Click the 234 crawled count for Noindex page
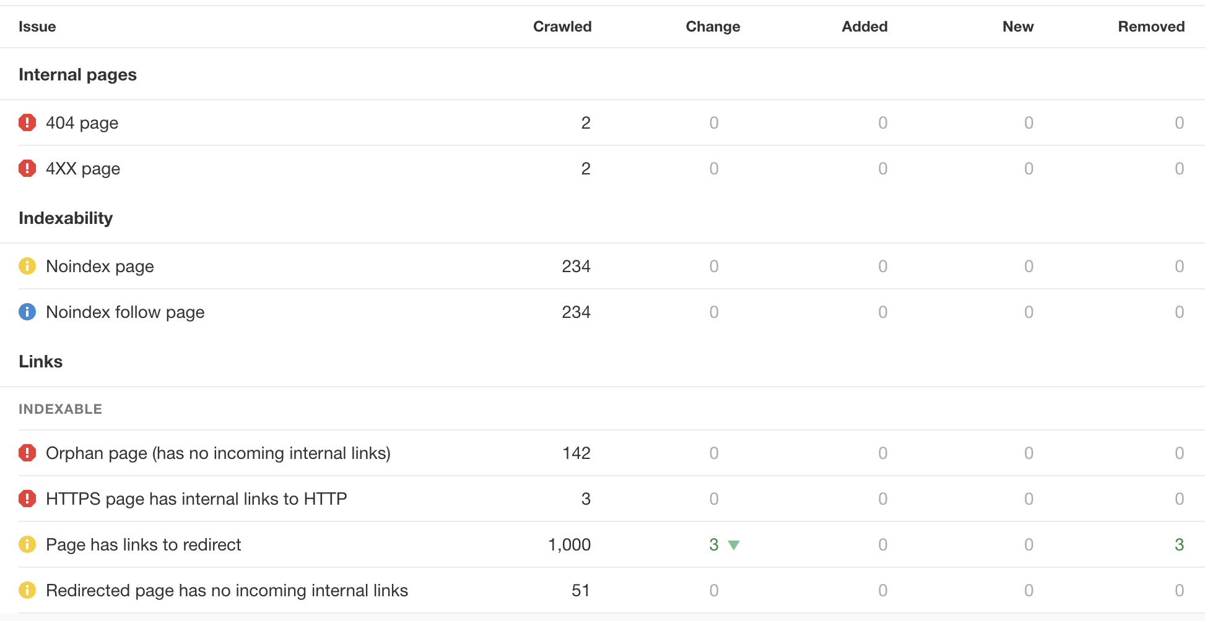Viewport: 1205px width, 621px height. tap(577, 267)
